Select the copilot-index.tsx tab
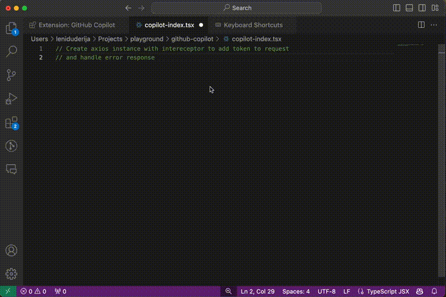 [x=169, y=25]
